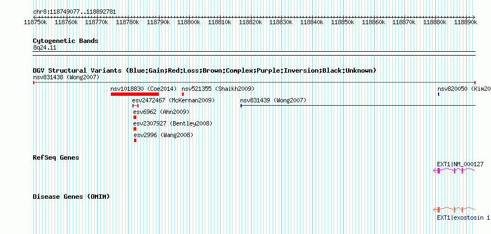Open the nsv820050 variant label

click(464, 89)
